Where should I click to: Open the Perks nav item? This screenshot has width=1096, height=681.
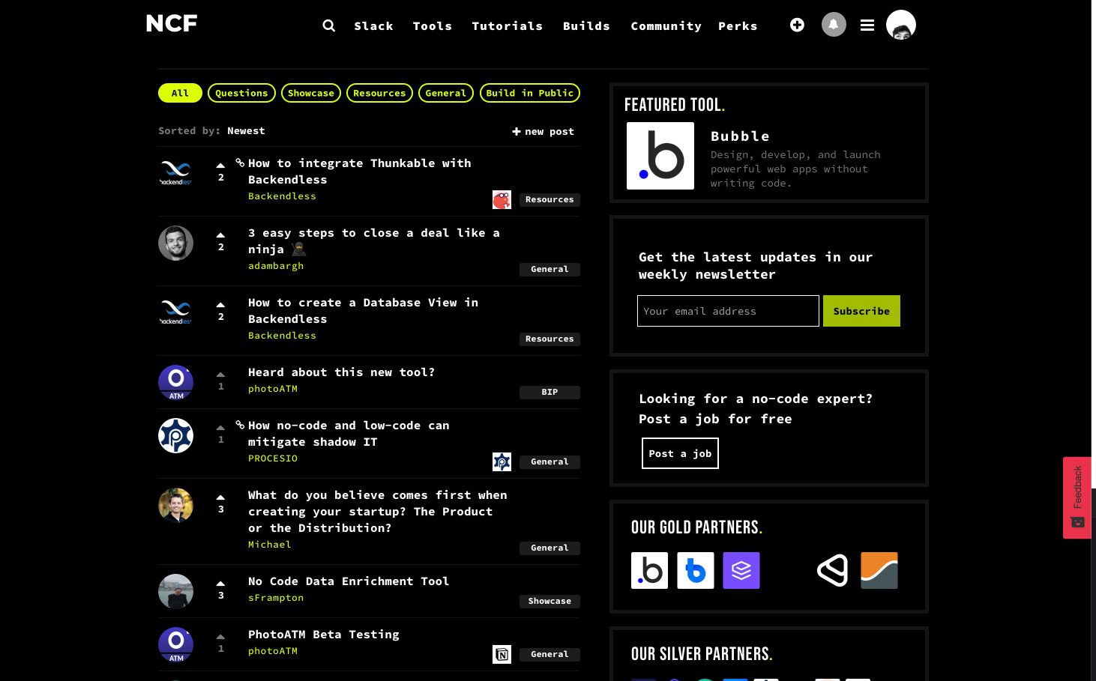tap(738, 26)
